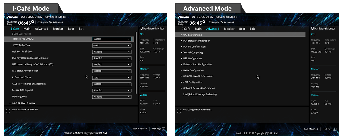Click Last Modified in Advanced Mode

tap(311, 129)
